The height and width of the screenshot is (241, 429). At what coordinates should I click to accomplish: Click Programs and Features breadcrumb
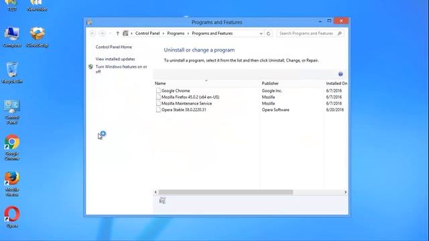(212, 33)
